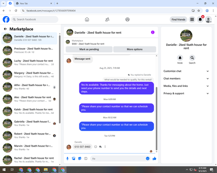Image resolution: width=217 pixels, height=173 pixels.
Task: Open Preciouse conversation in list
Action: [x=29, y=51]
